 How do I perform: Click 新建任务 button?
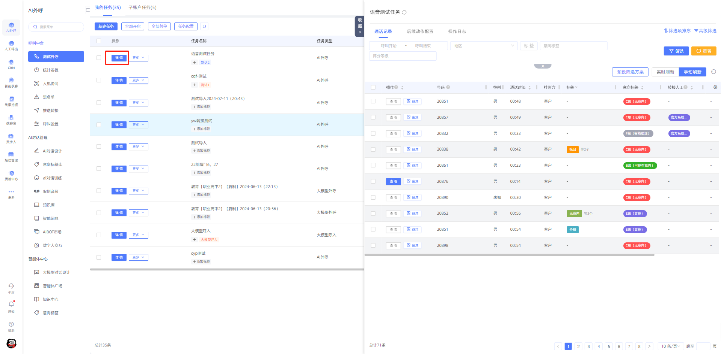point(106,26)
